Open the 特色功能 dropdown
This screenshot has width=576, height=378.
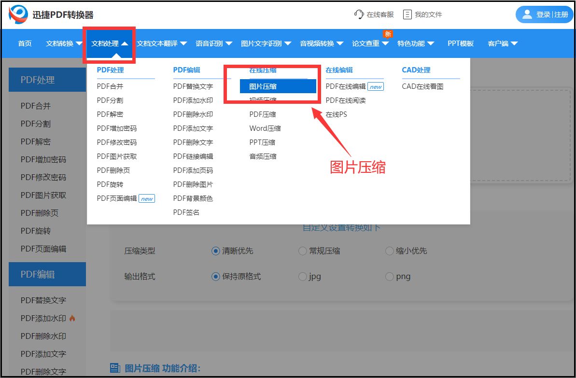click(x=414, y=43)
